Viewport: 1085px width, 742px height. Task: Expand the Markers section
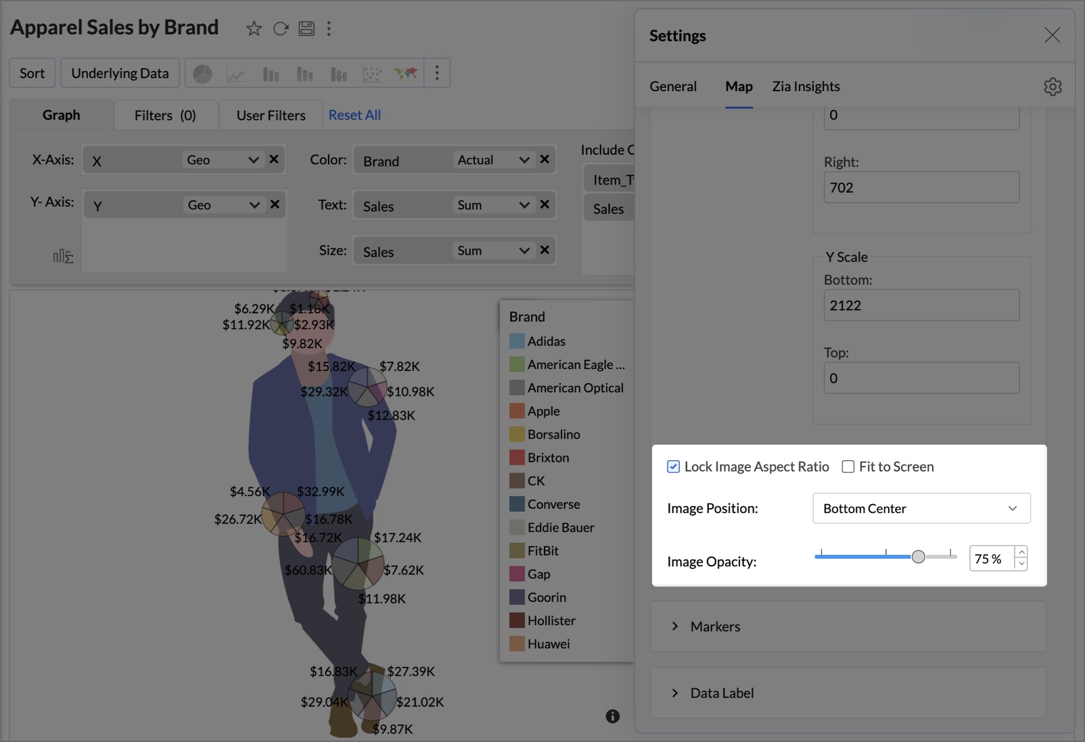pyautogui.click(x=715, y=626)
